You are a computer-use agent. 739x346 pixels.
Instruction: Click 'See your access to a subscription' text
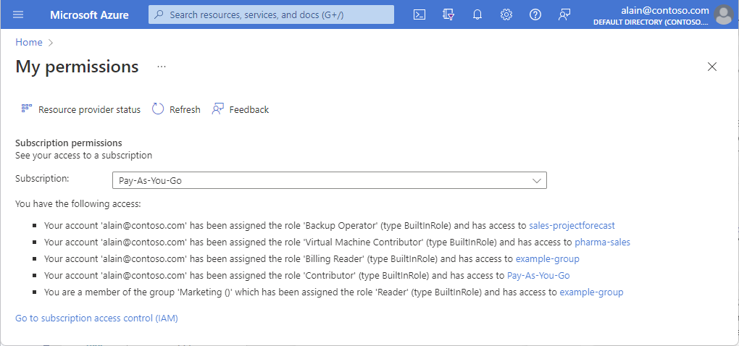[x=84, y=156]
